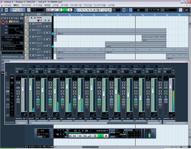191x149 pixels.
Task: Mute track 7 MIDI 10
Action: [x=32, y=55]
